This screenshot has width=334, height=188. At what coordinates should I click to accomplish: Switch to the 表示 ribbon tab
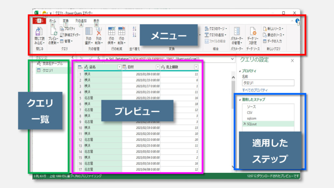click(x=96, y=21)
